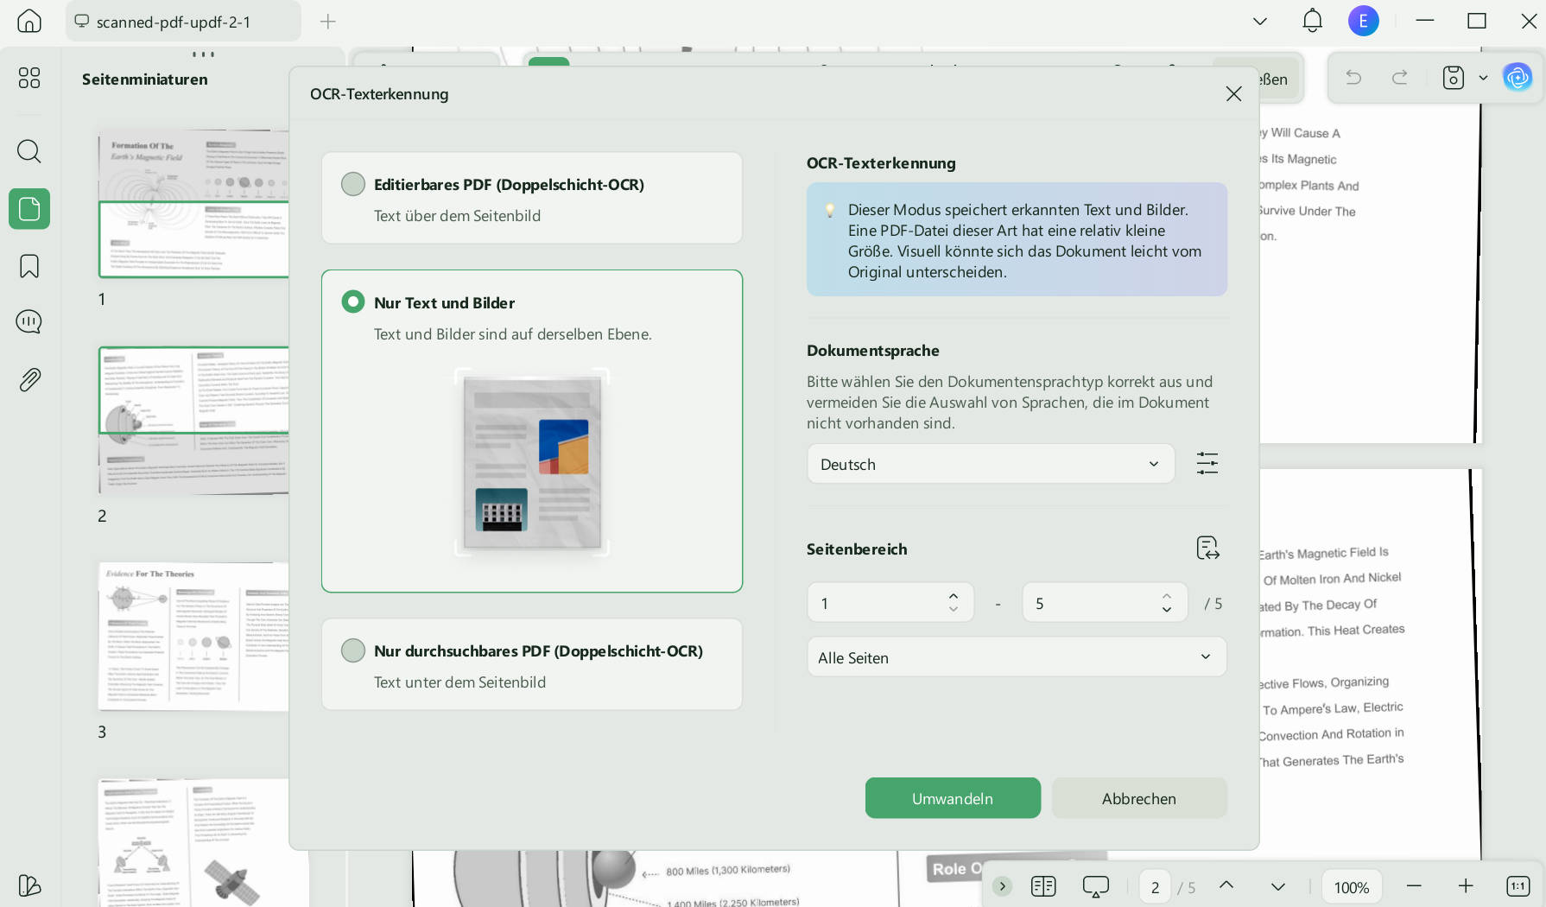Click the Seitenminiaturen panel heading
The width and height of the screenshot is (1546, 907).
(144, 79)
